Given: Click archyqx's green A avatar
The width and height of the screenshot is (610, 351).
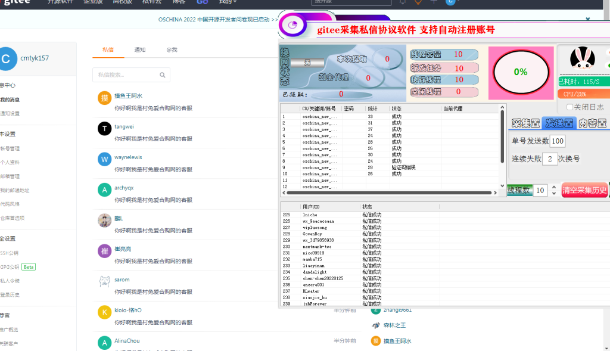Looking at the screenshot, I should [104, 190].
